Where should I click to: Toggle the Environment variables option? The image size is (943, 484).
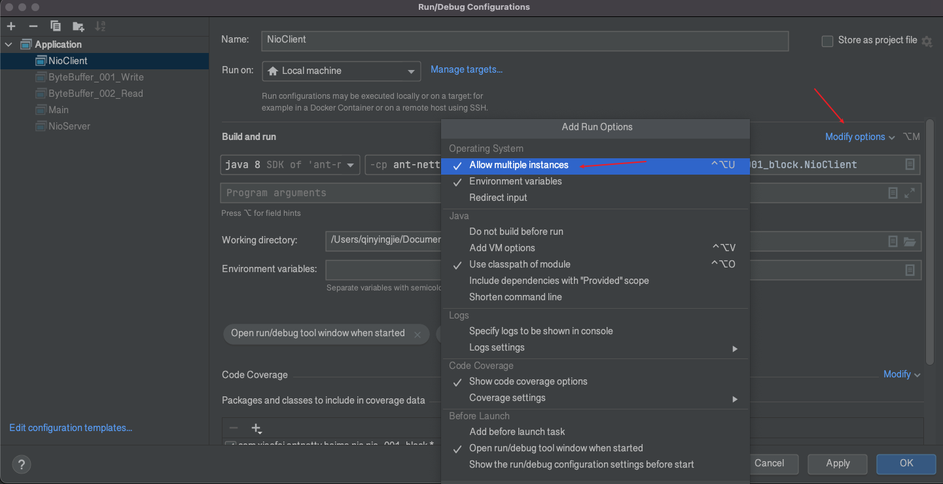click(515, 181)
